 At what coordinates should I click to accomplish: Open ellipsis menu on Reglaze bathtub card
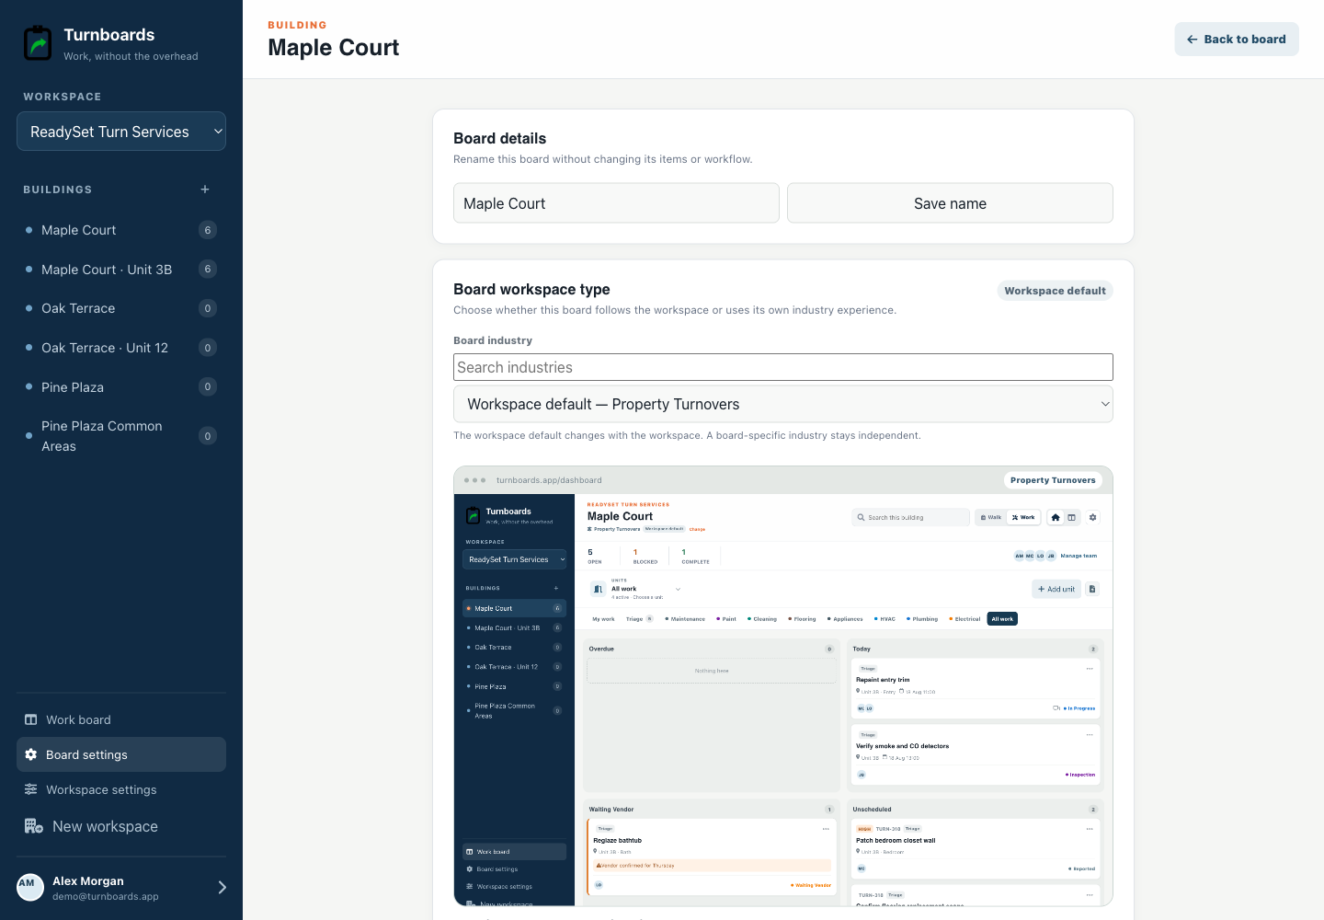(826, 829)
